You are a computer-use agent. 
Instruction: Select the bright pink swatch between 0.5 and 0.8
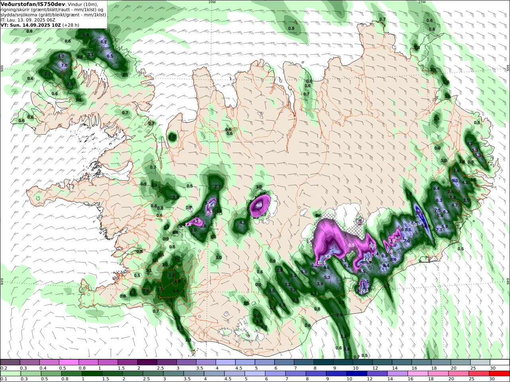[69, 363]
